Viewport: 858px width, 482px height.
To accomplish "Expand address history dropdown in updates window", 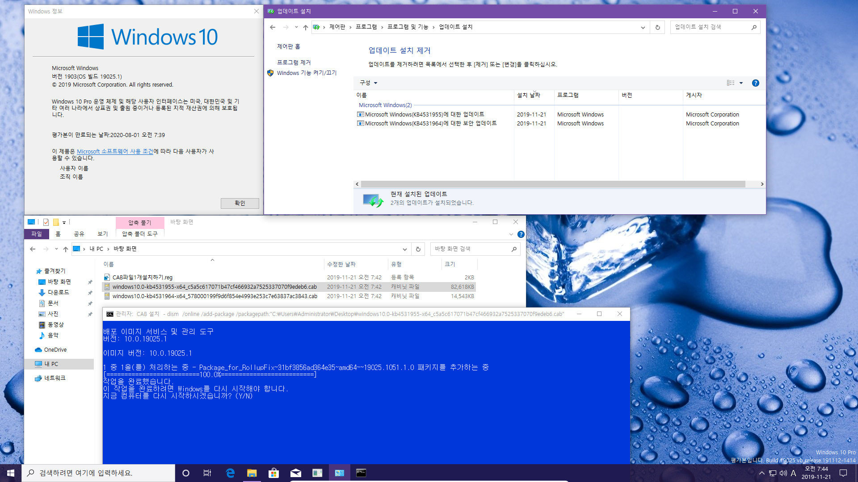I will pos(643,27).
